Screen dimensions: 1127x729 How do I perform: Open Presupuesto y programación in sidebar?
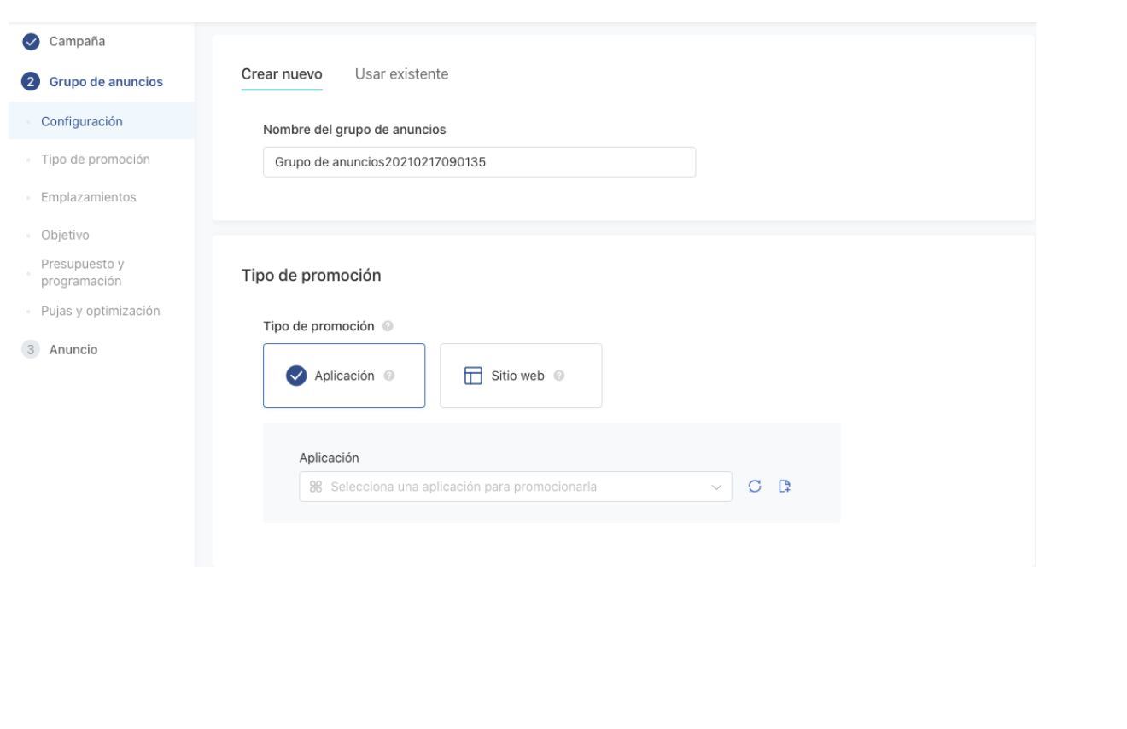pos(81,272)
